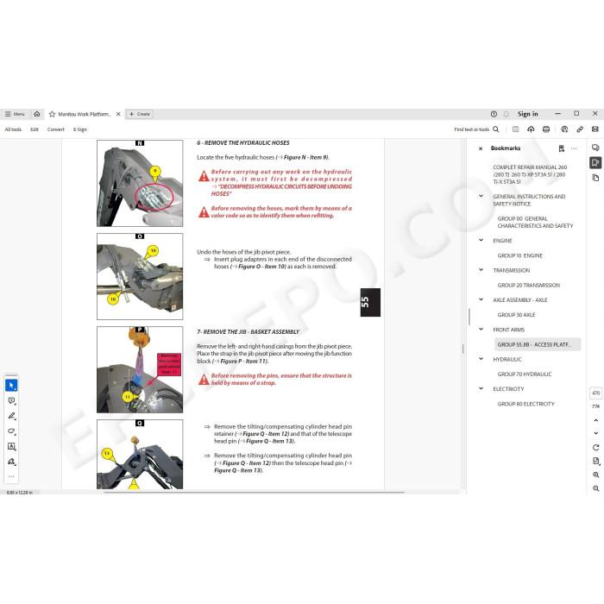604x604 pixels.
Task: Star the Manitou Work Platform document tab
Action: click(x=52, y=114)
